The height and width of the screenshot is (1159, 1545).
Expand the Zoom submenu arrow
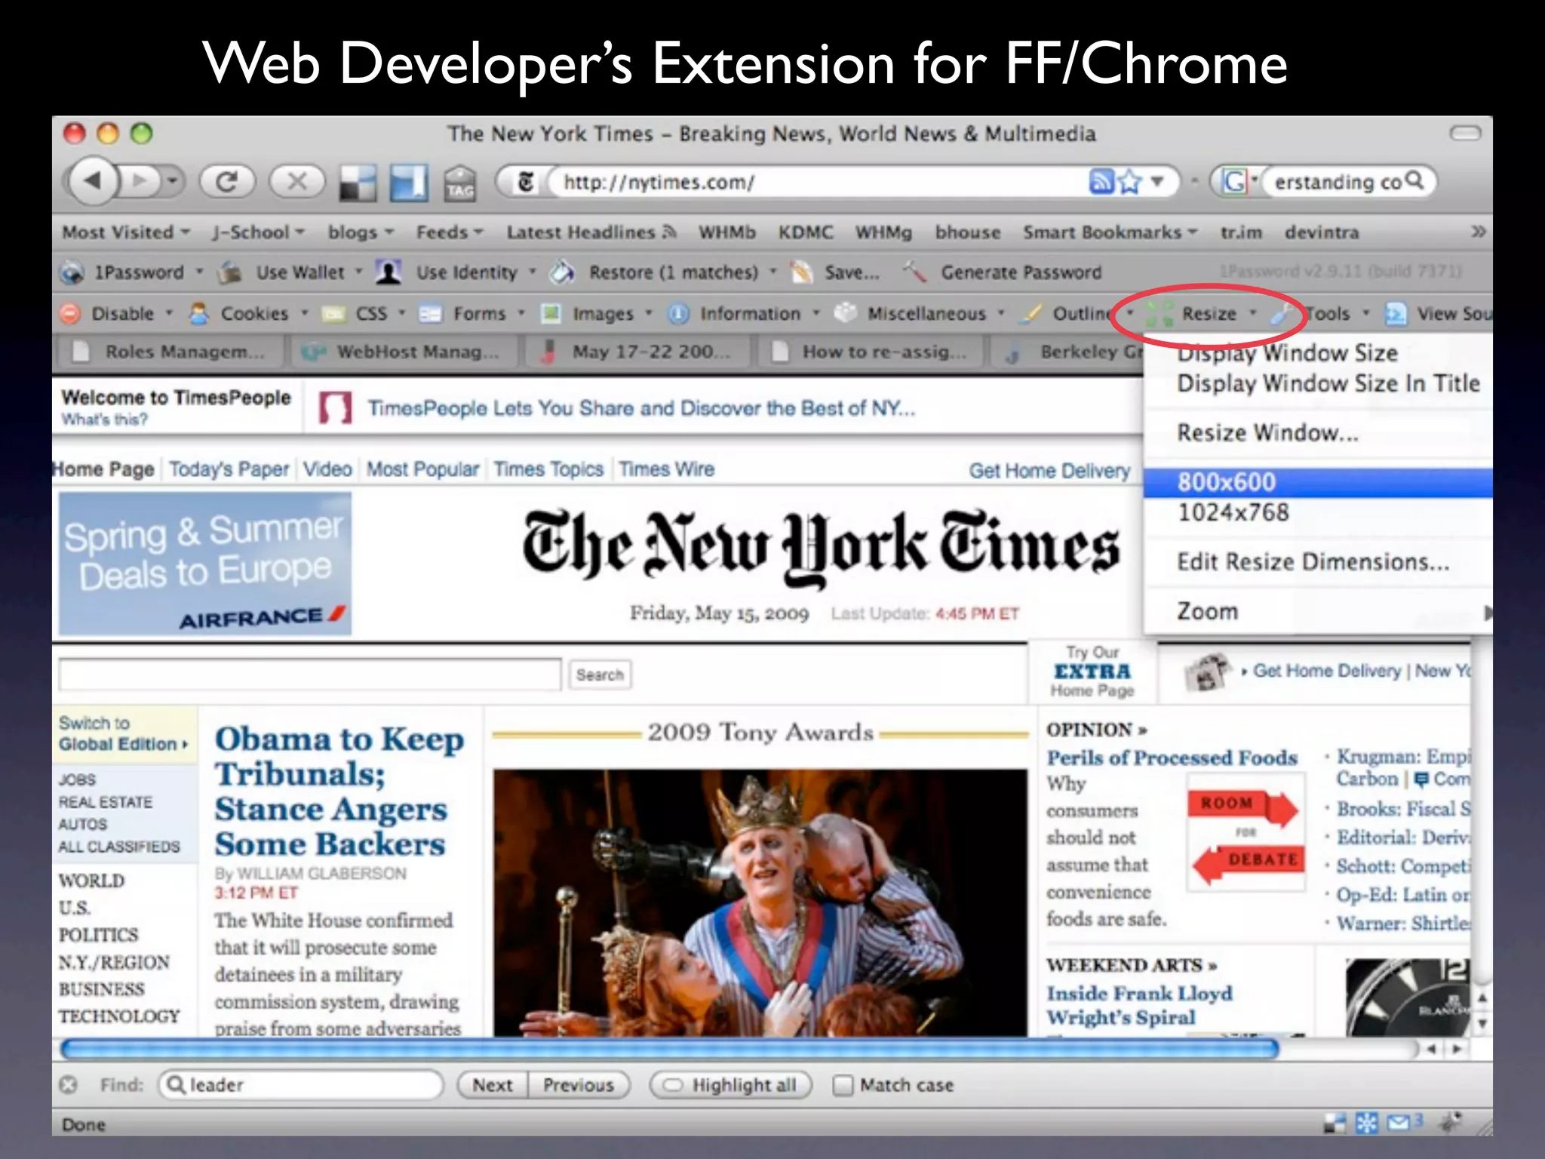[x=1488, y=612]
